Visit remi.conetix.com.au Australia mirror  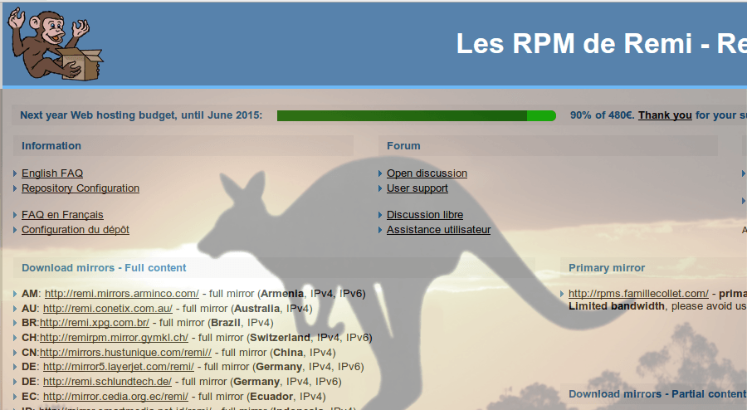tap(108, 309)
